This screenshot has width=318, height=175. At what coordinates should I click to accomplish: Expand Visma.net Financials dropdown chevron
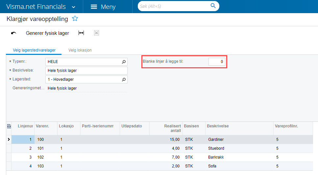(x=74, y=7)
